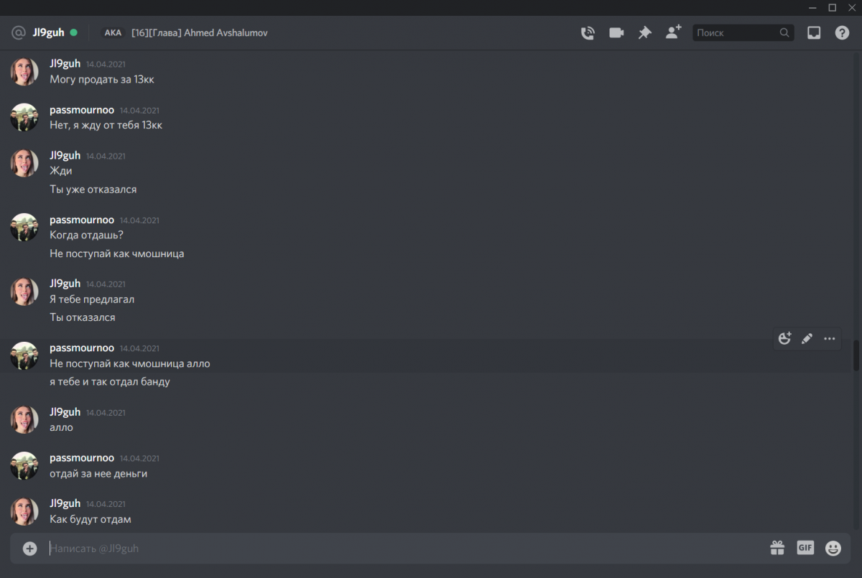
Task: Click passmournoo's avatar beside 'Когда отдашь?'
Action: tap(24, 228)
